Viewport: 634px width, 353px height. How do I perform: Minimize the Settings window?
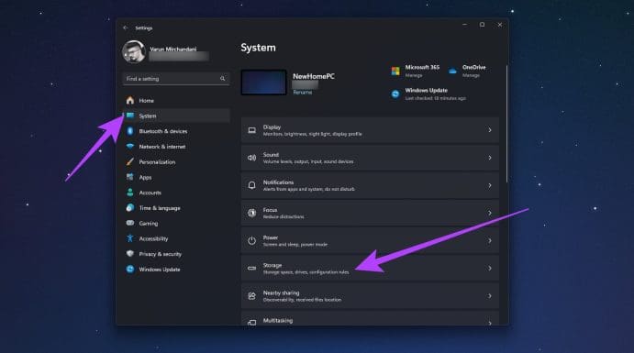[x=464, y=25]
